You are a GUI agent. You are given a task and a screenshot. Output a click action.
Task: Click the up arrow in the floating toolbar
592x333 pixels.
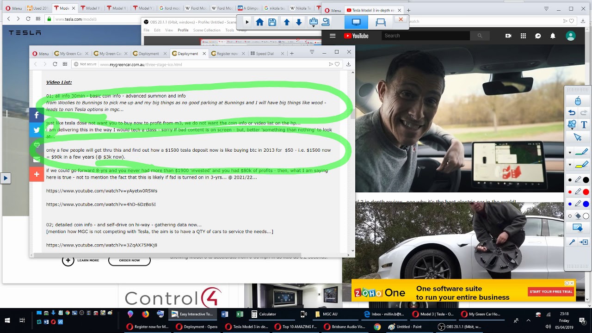[x=287, y=22]
